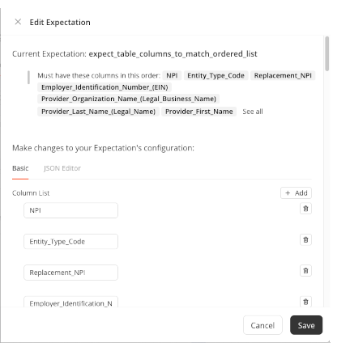Click the Provider_First_Name column tag
The height and width of the screenshot is (351, 350).
click(199, 112)
